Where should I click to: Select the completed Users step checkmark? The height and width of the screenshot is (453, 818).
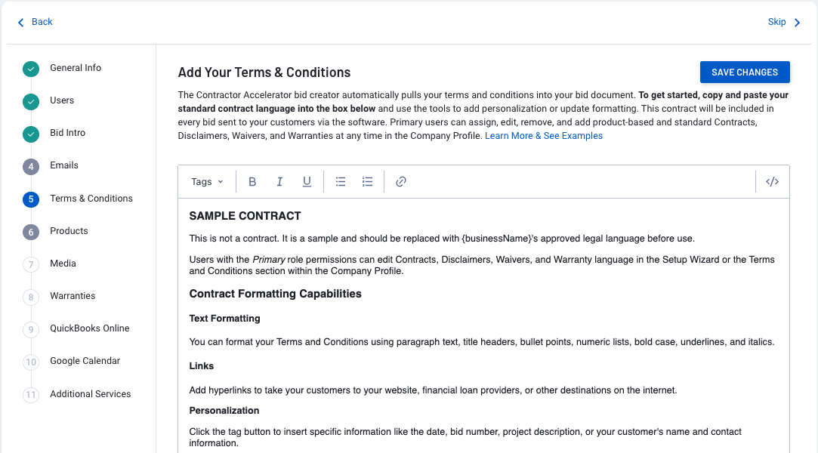click(x=30, y=100)
